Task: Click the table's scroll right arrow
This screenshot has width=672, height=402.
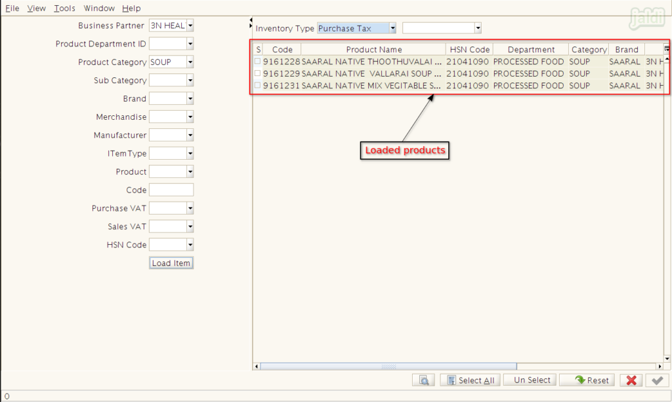Action: coord(660,367)
